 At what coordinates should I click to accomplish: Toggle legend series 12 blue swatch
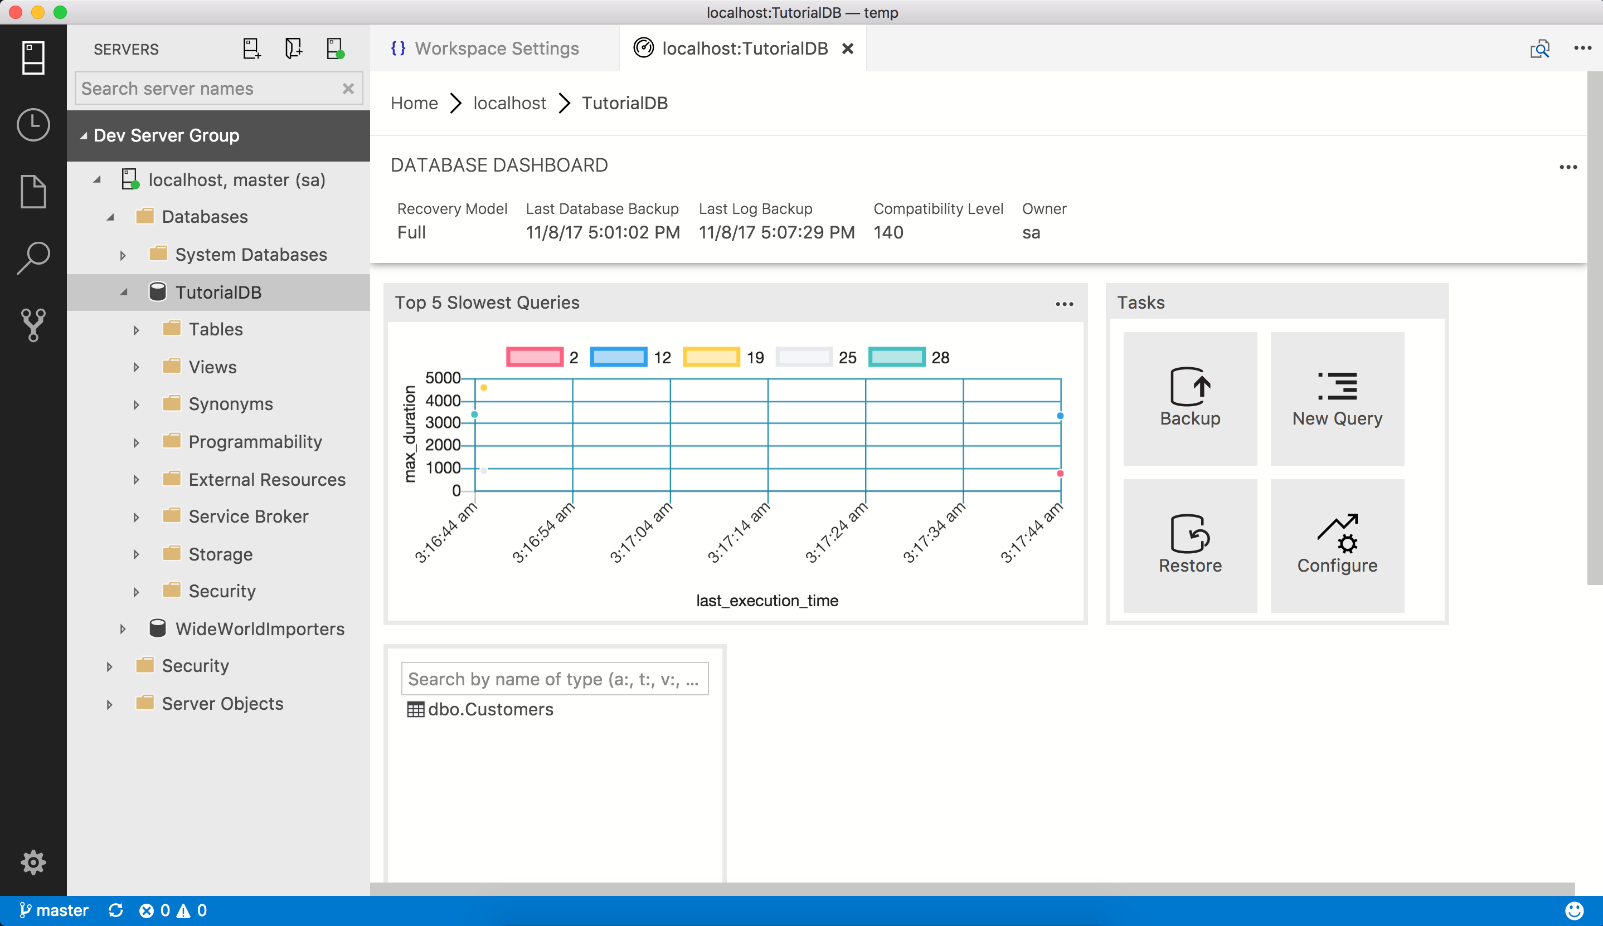click(618, 358)
